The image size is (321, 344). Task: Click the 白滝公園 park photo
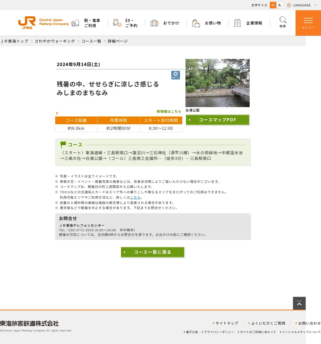pos(218,83)
